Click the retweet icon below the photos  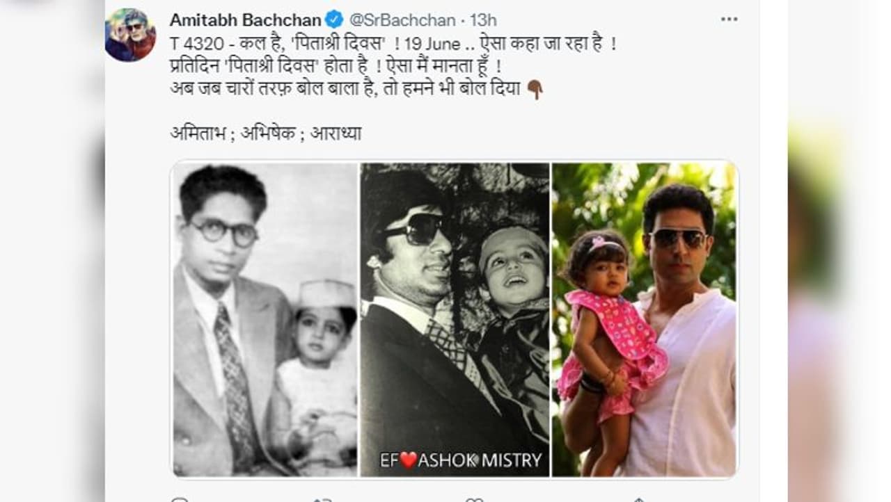click(322, 499)
